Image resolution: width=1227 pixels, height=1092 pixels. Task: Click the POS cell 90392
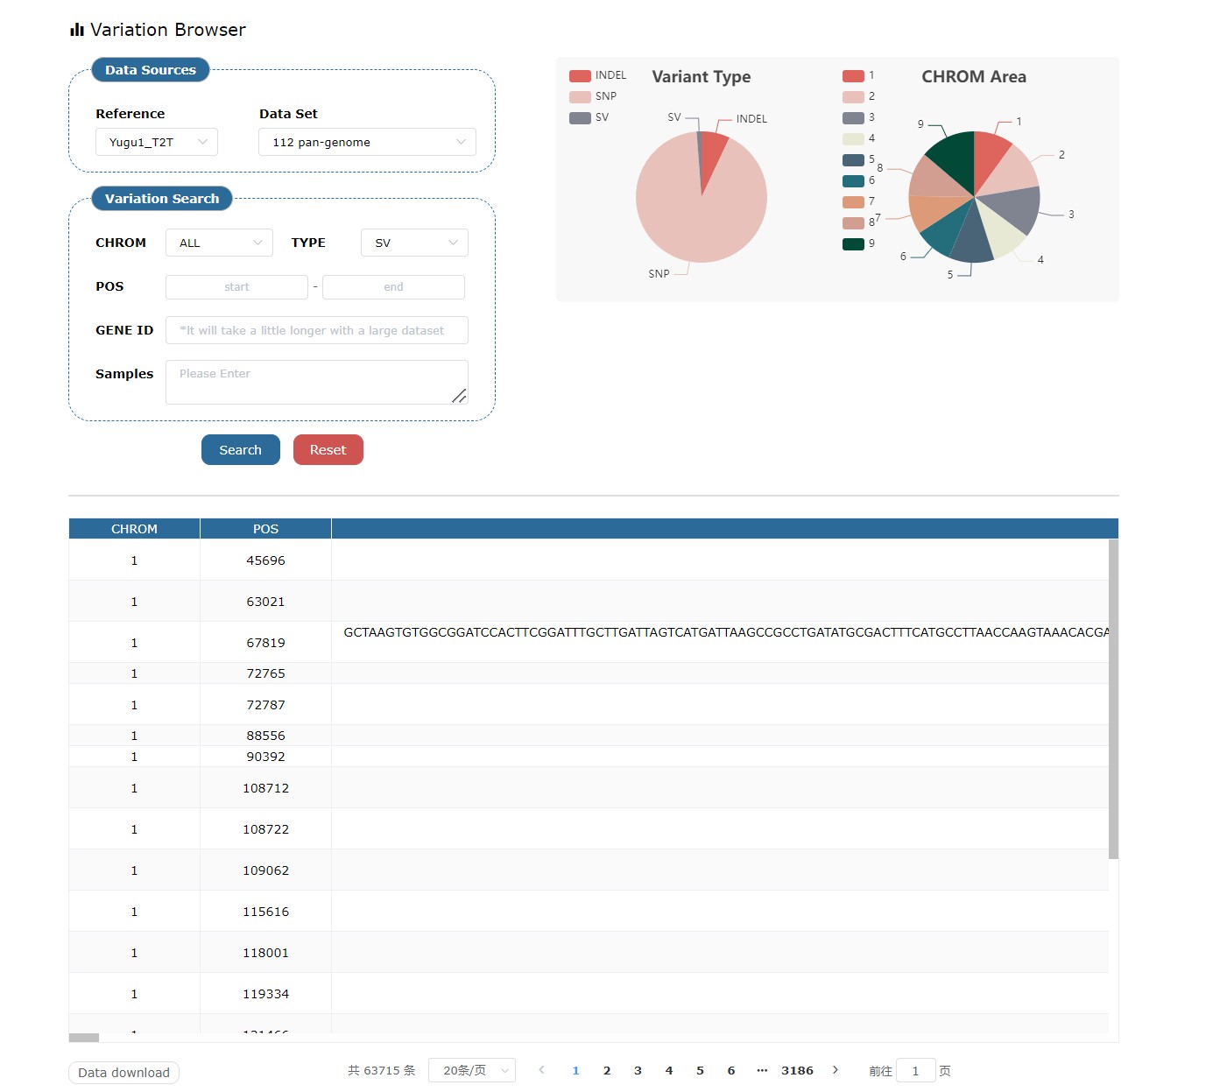coord(265,757)
